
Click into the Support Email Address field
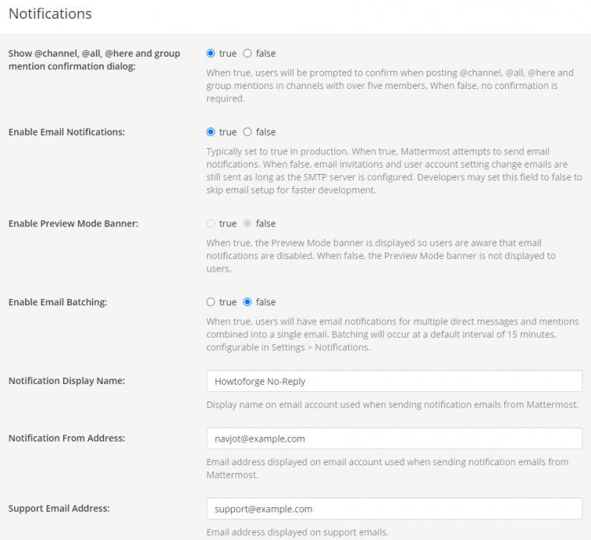pos(394,509)
